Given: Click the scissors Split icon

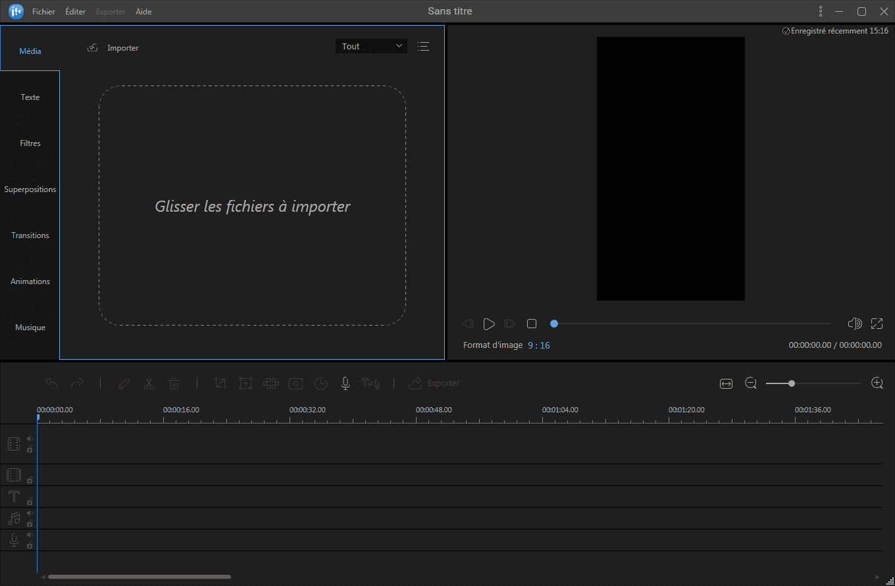Looking at the screenshot, I should click(x=149, y=383).
